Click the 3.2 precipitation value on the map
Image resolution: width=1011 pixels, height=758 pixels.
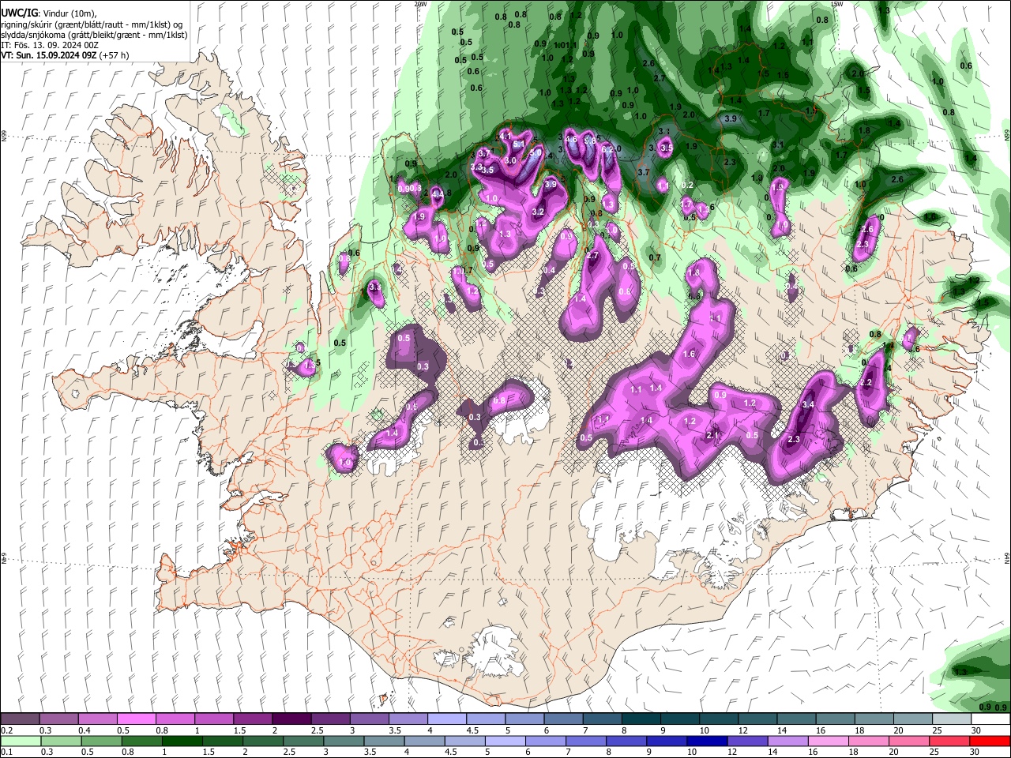(538, 212)
